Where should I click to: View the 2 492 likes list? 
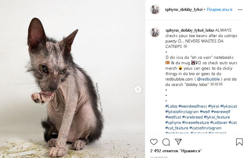pos(176,151)
